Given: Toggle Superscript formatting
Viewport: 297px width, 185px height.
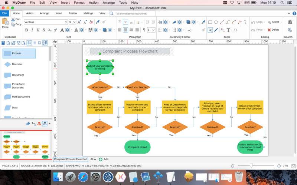Looking at the screenshot, I should pyautogui.click(x=55, y=30).
